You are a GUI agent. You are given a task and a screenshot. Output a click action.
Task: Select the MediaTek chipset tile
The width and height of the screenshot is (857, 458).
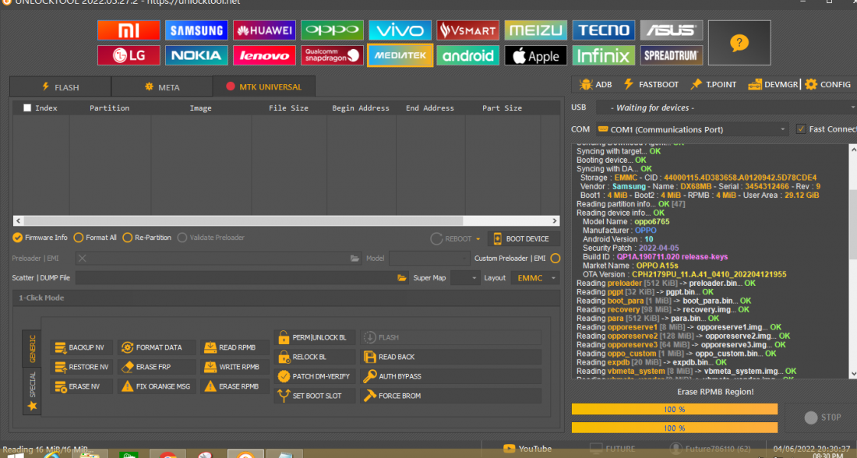400,55
